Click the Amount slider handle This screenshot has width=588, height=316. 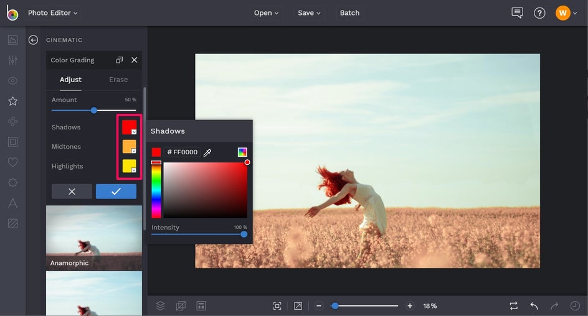94,110
